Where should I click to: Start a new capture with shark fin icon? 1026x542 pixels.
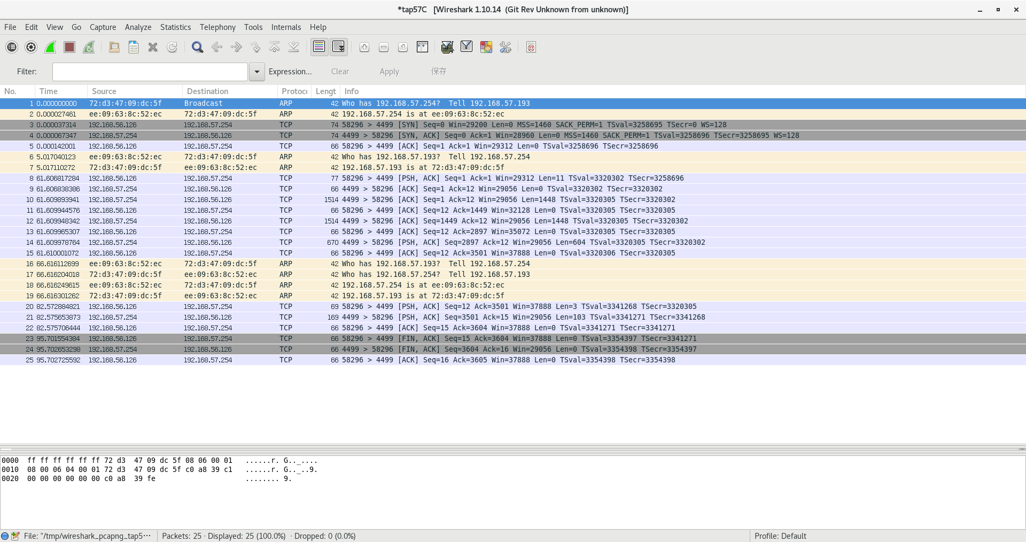tap(50, 47)
